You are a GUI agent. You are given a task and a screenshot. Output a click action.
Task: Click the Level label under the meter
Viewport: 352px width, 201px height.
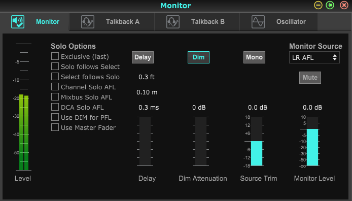pos(23,178)
